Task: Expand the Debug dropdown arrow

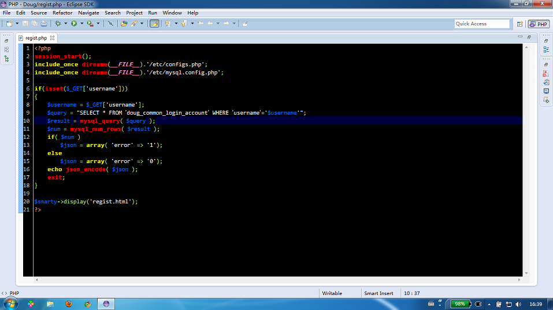Action: point(66,24)
